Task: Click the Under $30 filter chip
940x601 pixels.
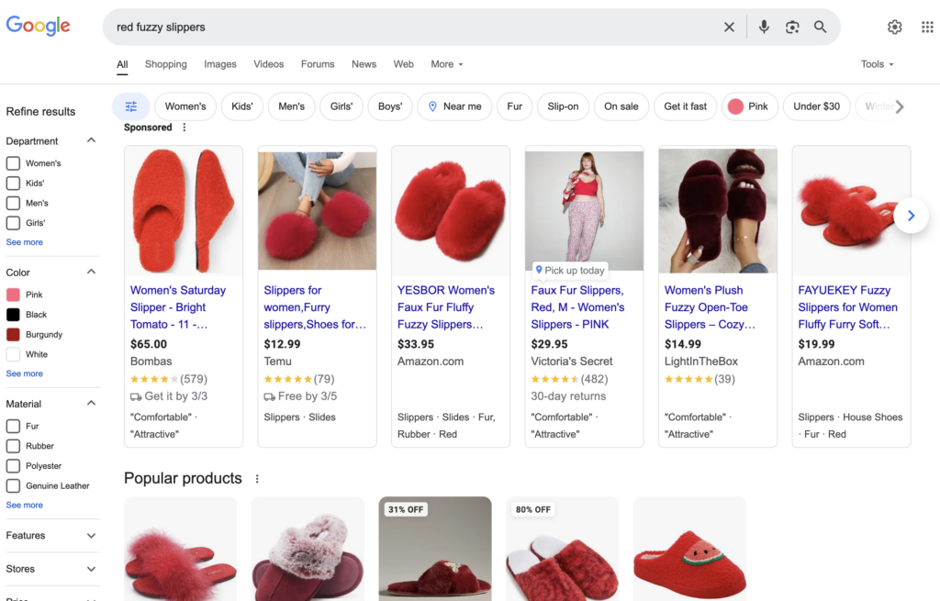Action: [816, 106]
